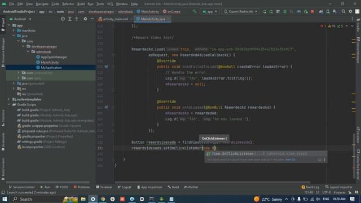
Task: Open the Profiler tool window
Action: (191, 187)
